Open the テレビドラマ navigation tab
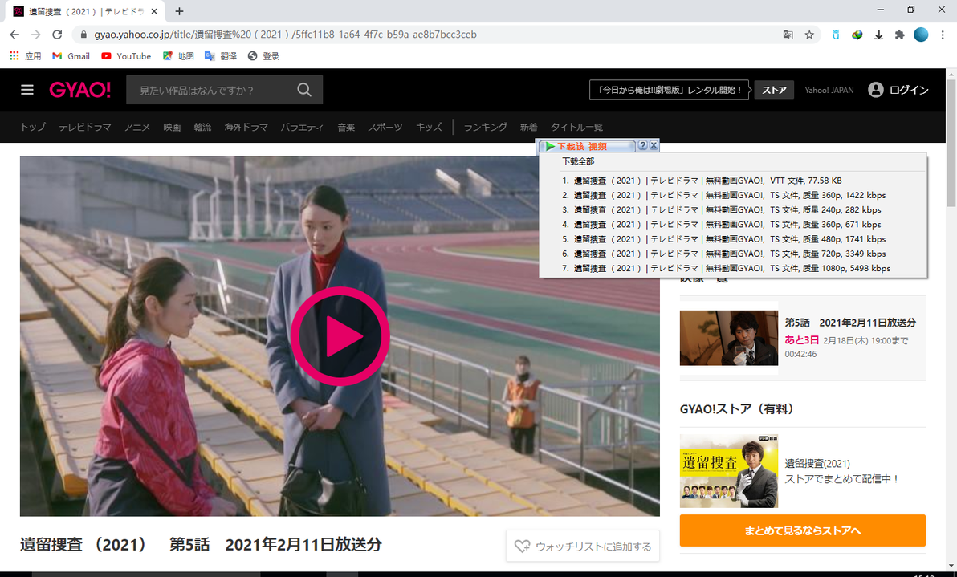The width and height of the screenshot is (957, 577). tap(85, 127)
